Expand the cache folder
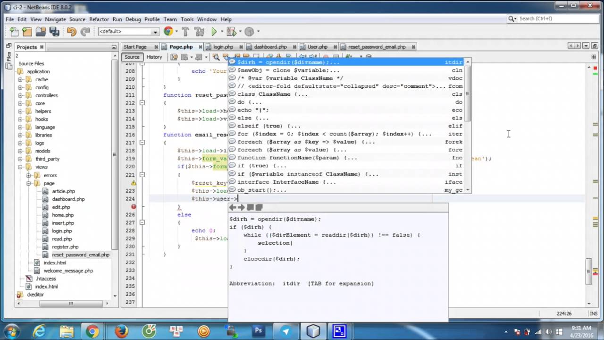This screenshot has width=604, height=340. 20,79
